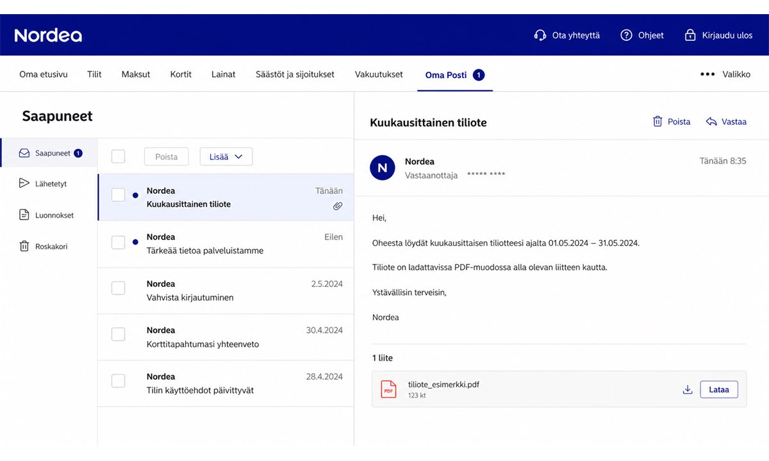This screenshot has width=769, height=461.
Task: Click the Nordea logo
Action: coord(48,35)
